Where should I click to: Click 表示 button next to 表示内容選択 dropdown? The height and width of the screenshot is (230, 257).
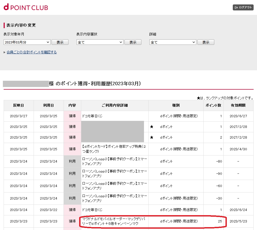[x=133, y=42]
